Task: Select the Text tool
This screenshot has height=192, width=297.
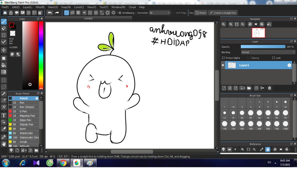Action: [3, 115]
